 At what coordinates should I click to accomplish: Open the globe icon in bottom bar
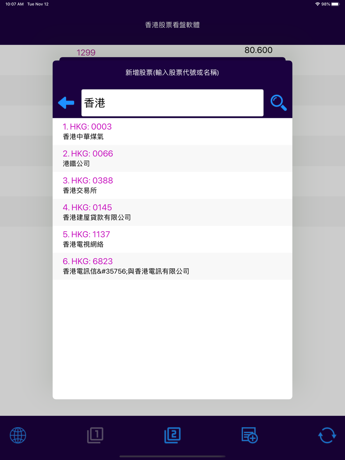[x=18, y=435]
